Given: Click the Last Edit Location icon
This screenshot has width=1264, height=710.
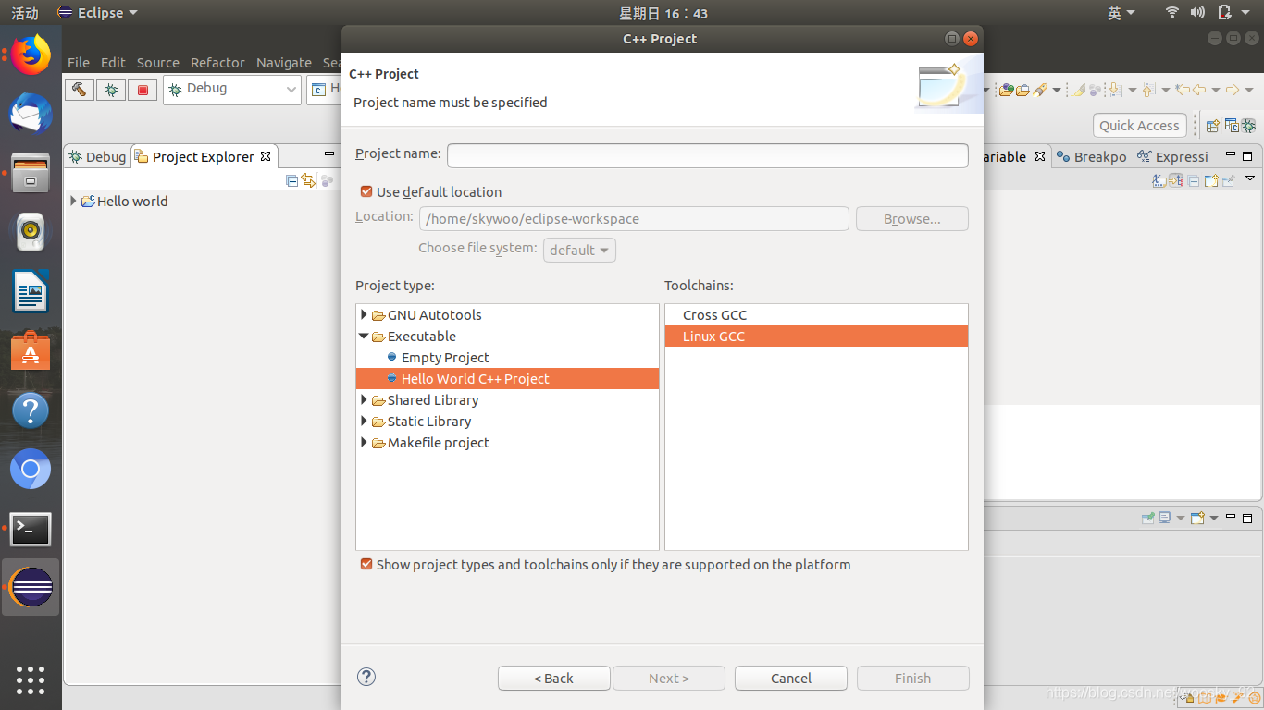Looking at the screenshot, I should (x=1182, y=90).
